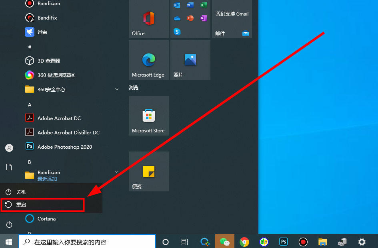
Task: Open Adobe Acrobat DC
Action: point(58,118)
